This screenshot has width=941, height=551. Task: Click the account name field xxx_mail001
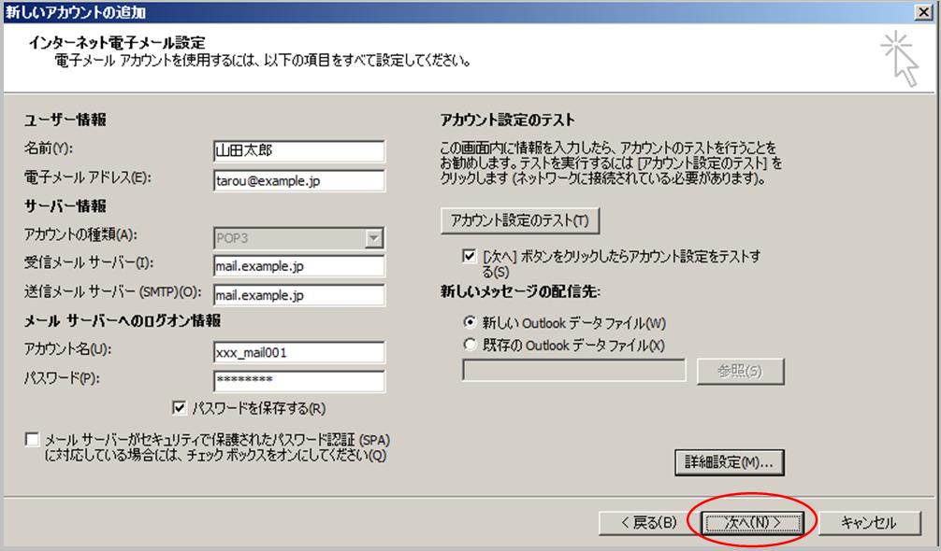(298, 352)
